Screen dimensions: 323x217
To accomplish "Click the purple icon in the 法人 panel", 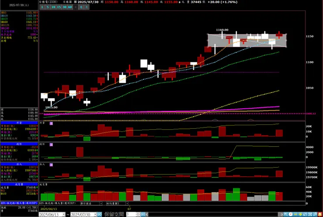I will tap(52, 165).
